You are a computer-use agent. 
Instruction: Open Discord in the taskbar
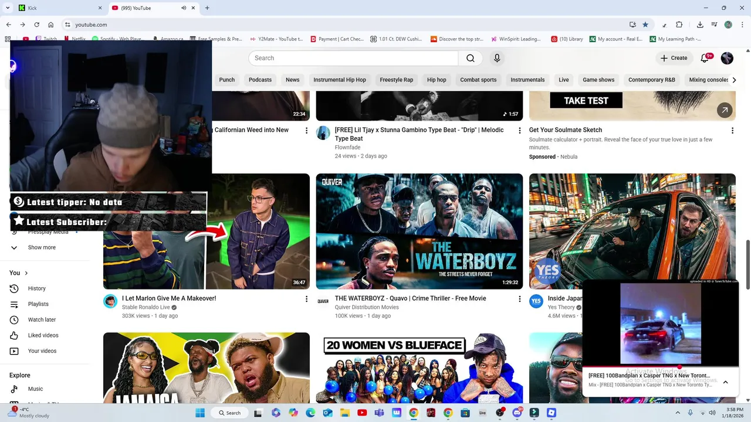coord(517,413)
